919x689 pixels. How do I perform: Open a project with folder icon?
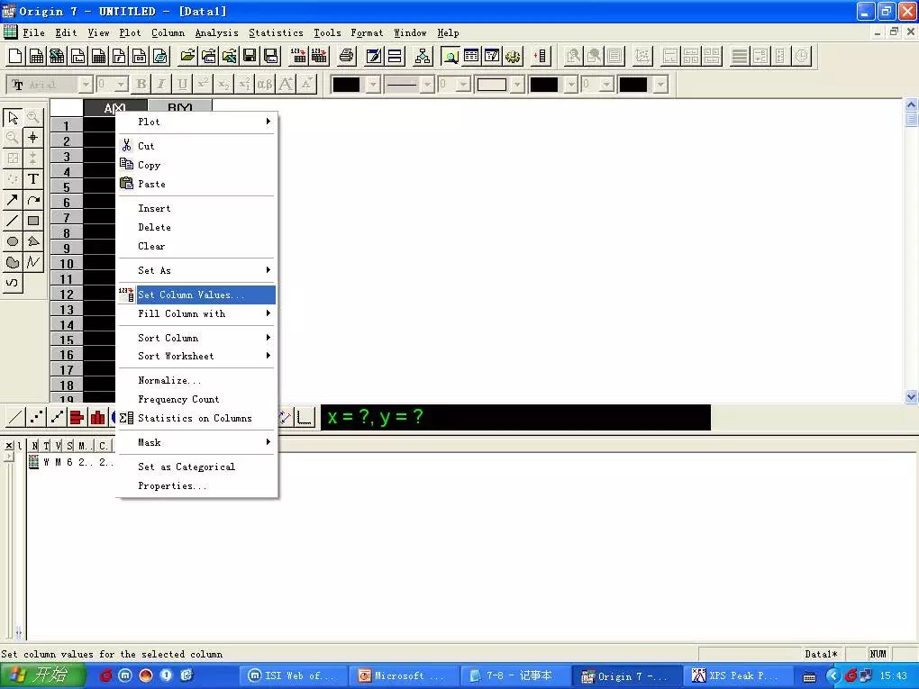[x=187, y=56]
